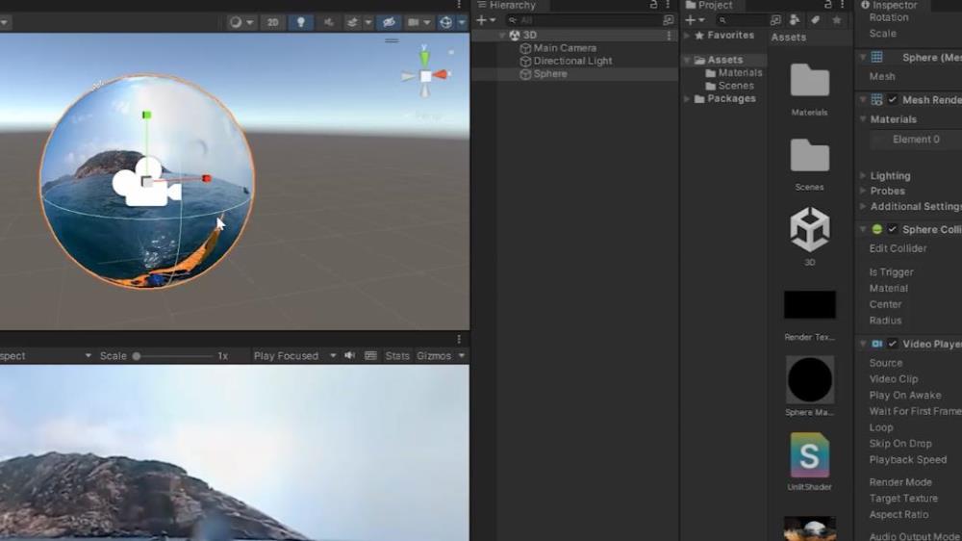
Task: Toggle scene audio with the speaker icon
Action: point(329,22)
